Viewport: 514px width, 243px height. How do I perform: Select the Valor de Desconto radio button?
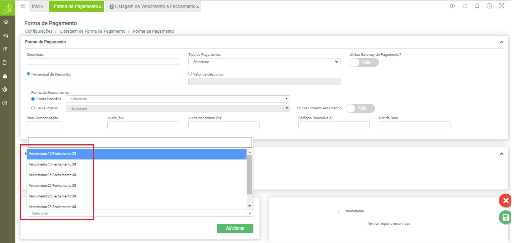coord(191,74)
